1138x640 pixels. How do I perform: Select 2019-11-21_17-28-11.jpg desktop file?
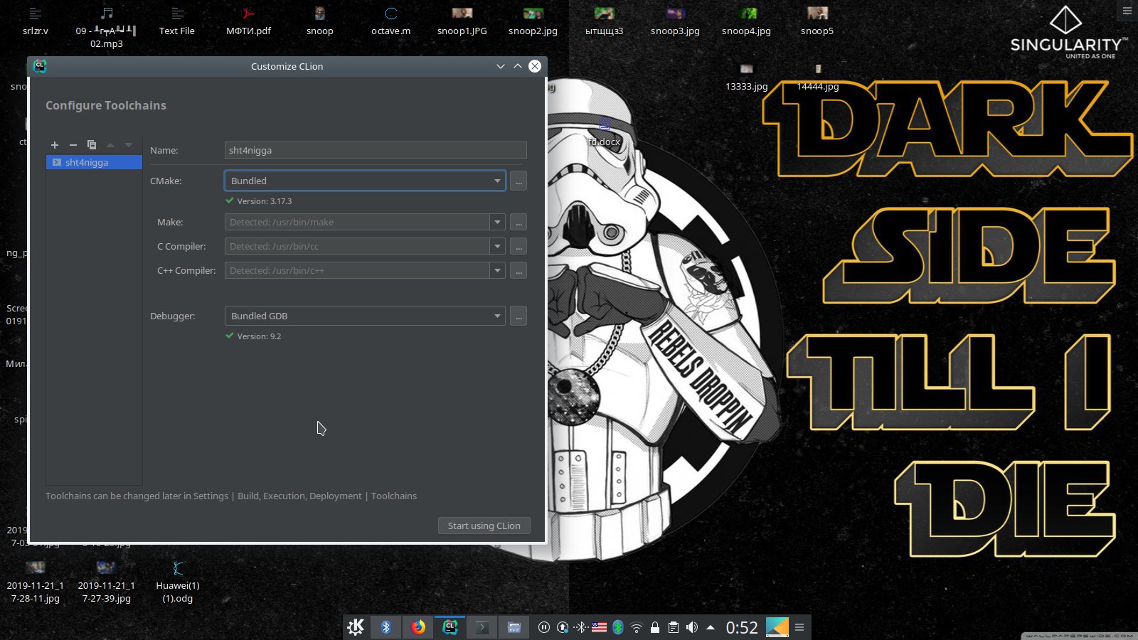point(36,582)
